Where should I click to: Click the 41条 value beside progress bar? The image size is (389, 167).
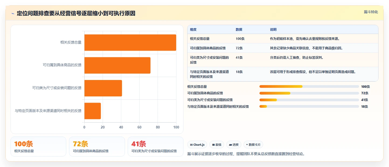(x=365, y=100)
